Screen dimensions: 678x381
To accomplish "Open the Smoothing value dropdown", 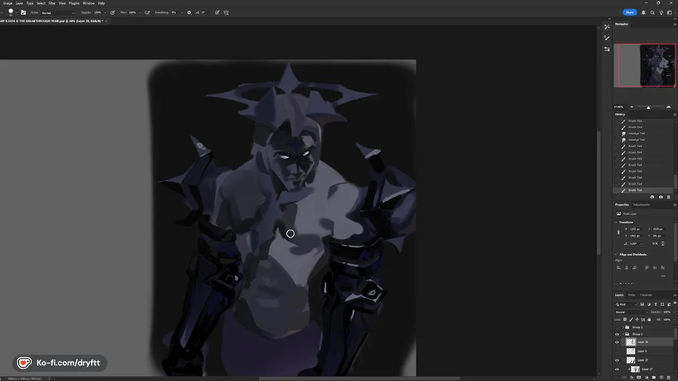I will (x=182, y=13).
